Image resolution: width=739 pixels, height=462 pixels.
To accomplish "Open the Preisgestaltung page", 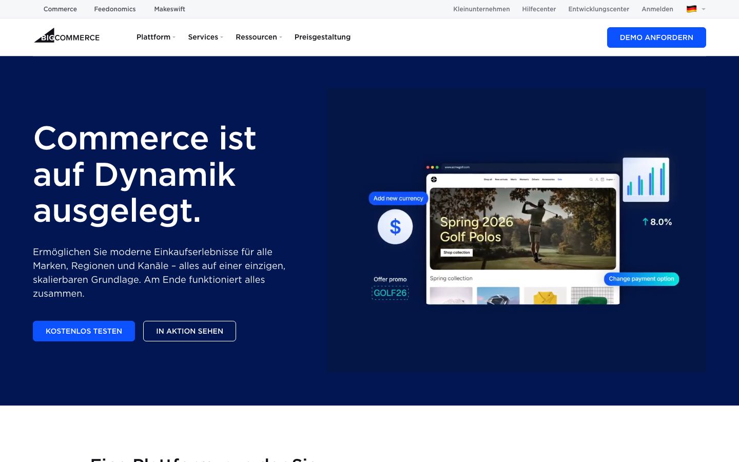I will (322, 37).
